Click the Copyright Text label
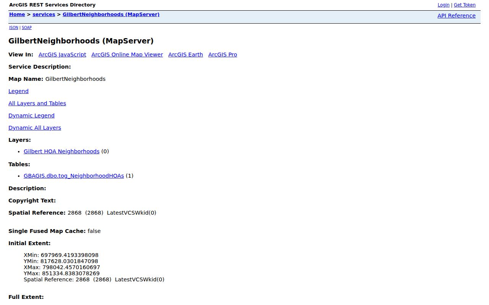This screenshot has width=489, height=305. [x=32, y=201]
